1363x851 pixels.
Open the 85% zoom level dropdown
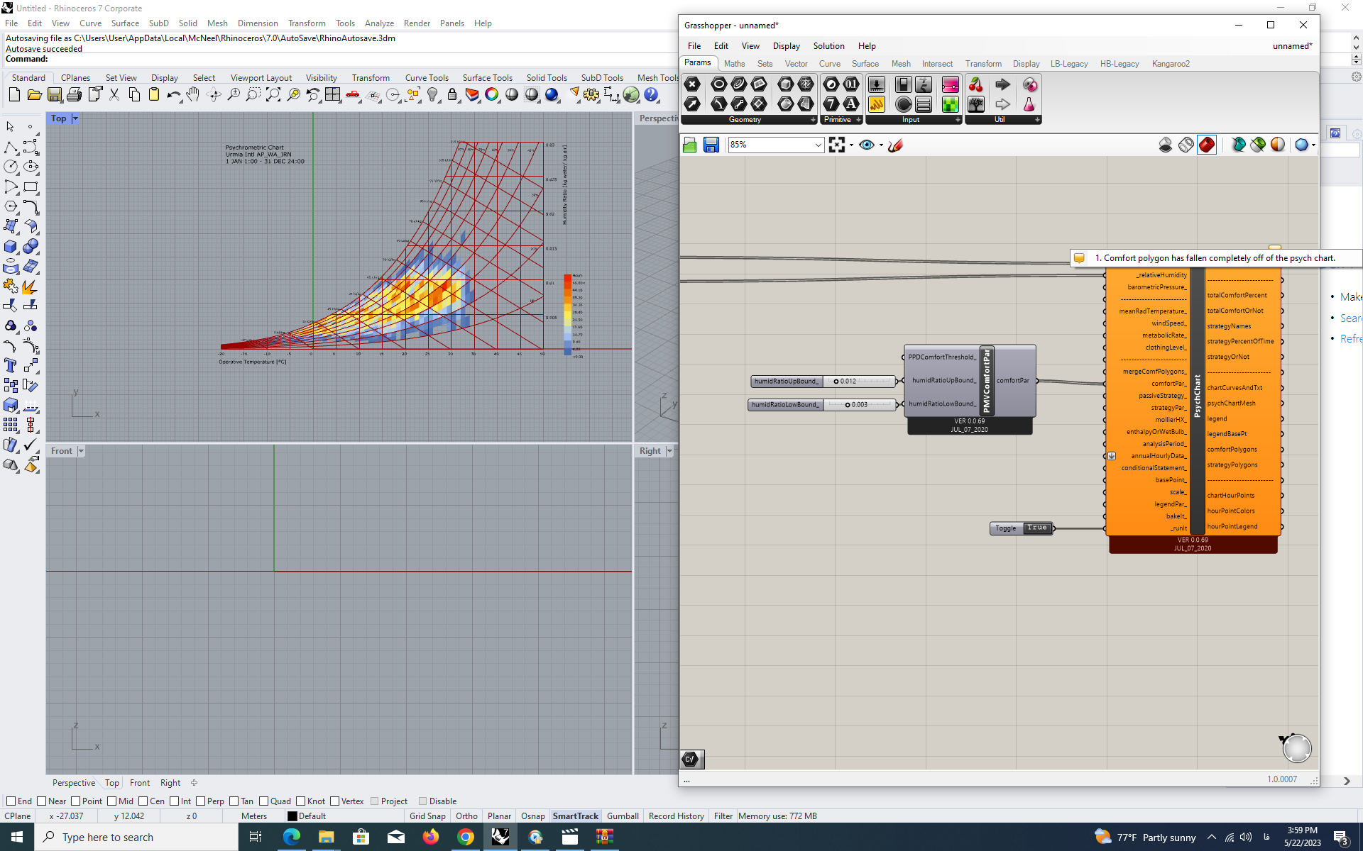click(x=818, y=145)
